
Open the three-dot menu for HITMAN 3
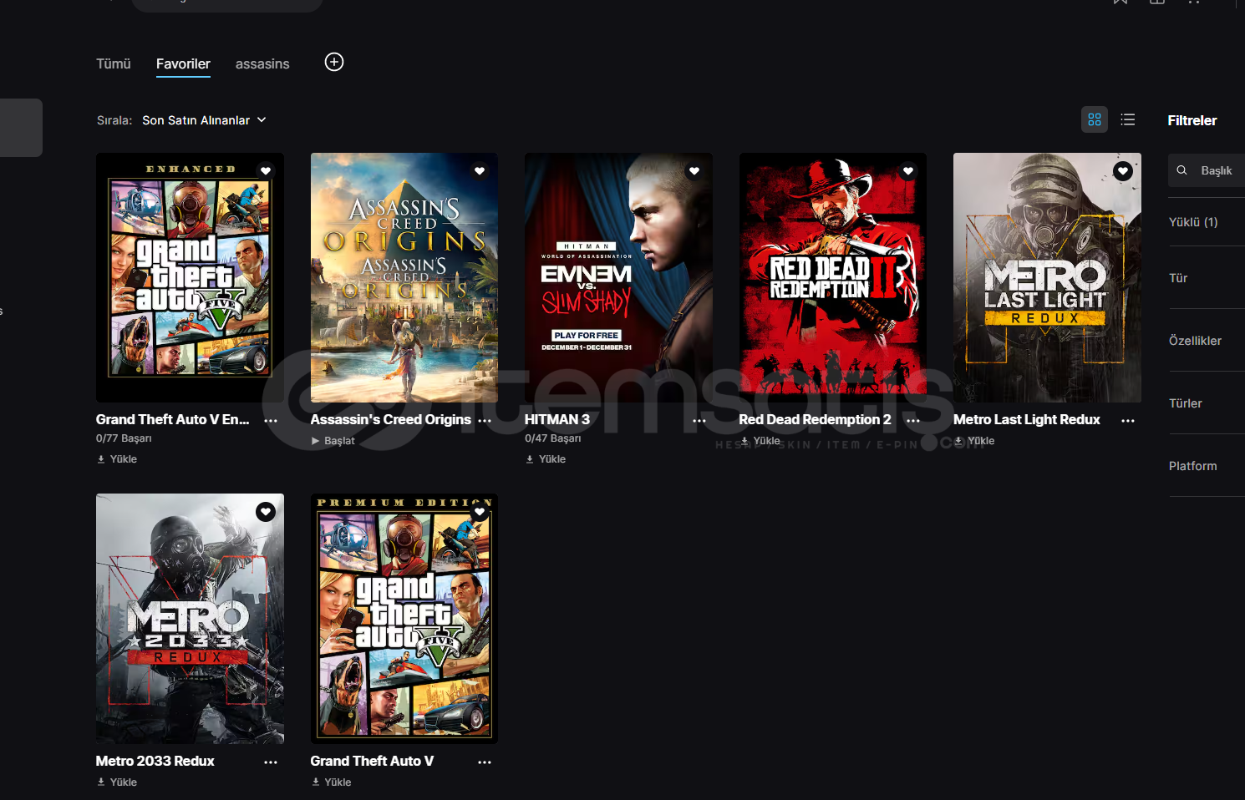[699, 421]
